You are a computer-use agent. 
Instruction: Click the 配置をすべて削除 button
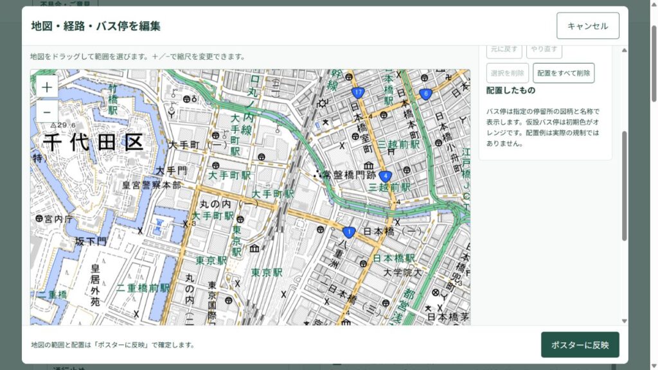[564, 73]
